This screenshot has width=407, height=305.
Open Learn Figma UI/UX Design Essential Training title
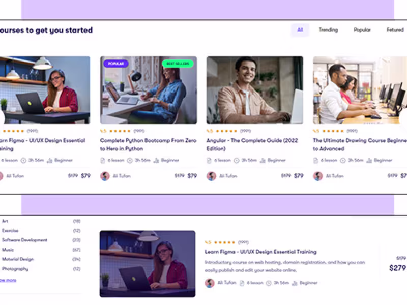pos(260,252)
